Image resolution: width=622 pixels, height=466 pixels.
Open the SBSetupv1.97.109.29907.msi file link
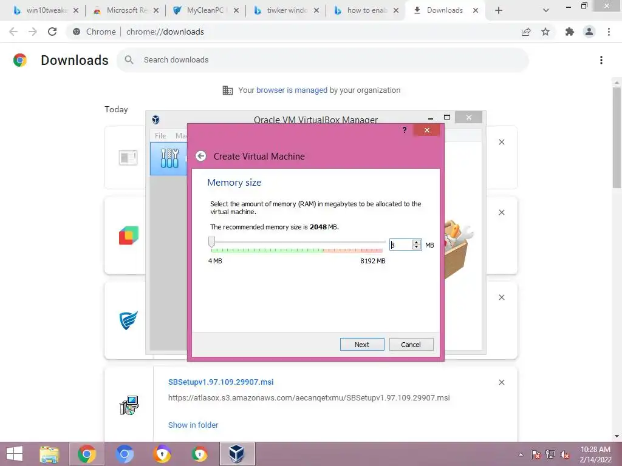click(221, 382)
